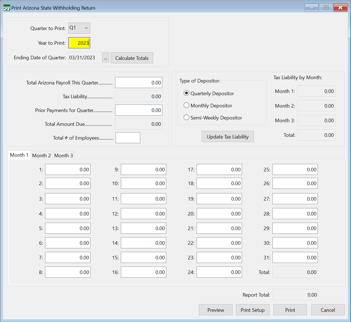Expand the Q1 quarter selector
351x322 pixels.
pos(86,28)
